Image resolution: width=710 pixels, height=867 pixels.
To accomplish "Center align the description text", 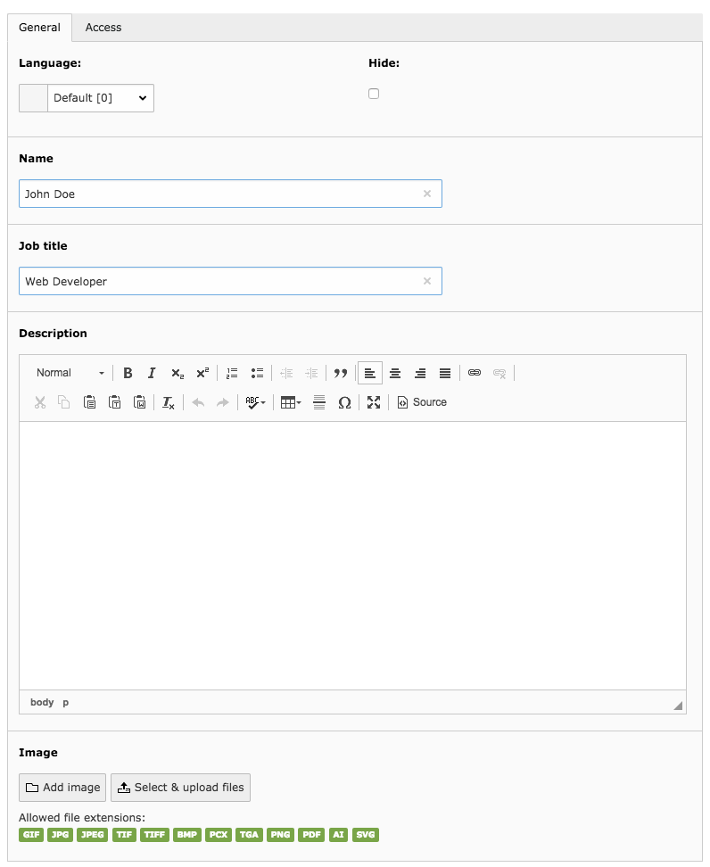I will [395, 373].
